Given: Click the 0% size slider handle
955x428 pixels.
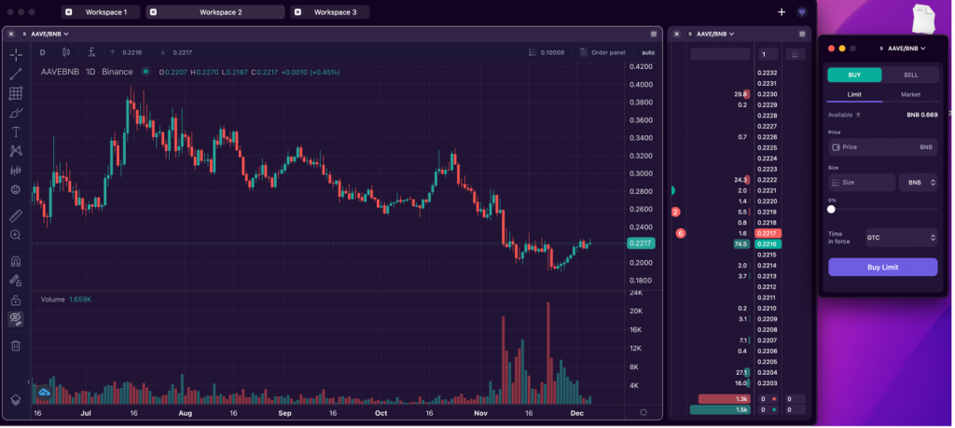Looking at the screenshot, I should coord(831,210).
